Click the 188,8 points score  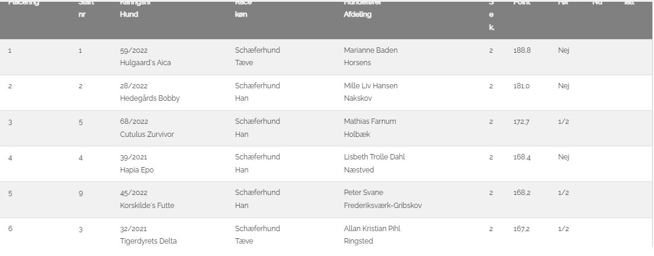point(522,50)
